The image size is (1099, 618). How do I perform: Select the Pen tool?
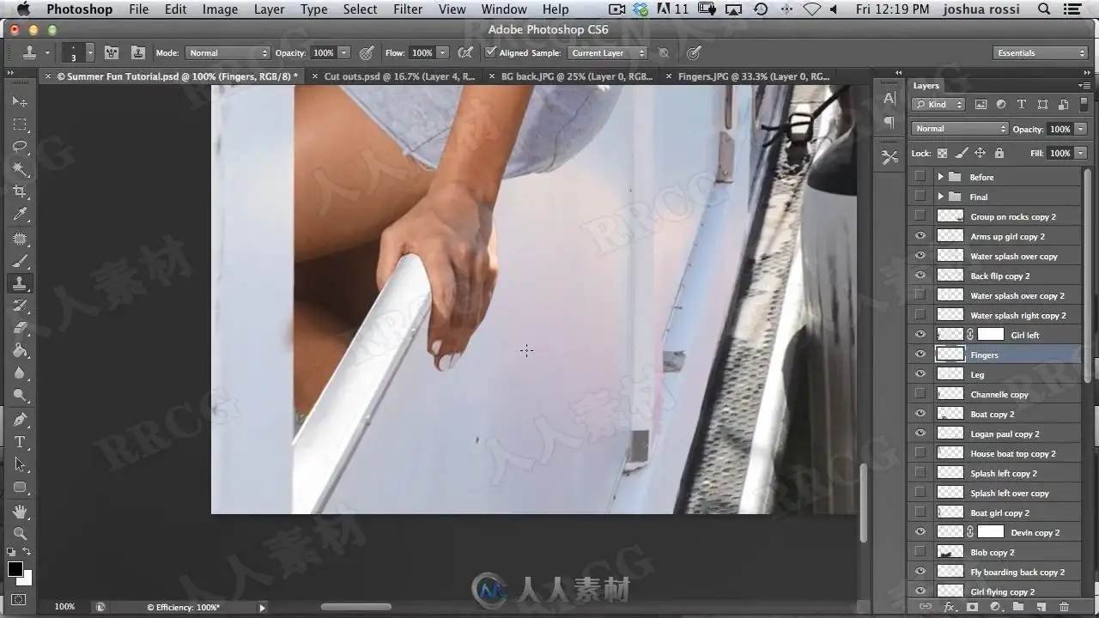coord(20,420)
